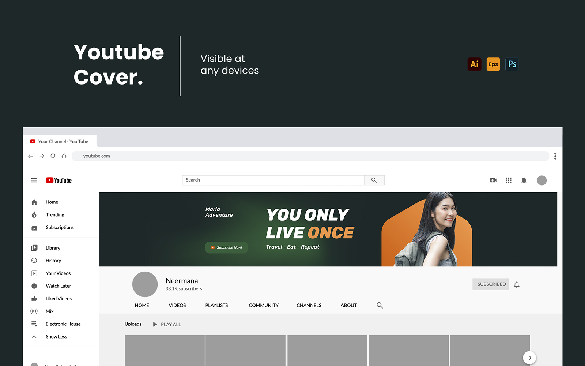Open the browser three-dot menu
This screenshot has width=585, height=366.
[555, 156]
